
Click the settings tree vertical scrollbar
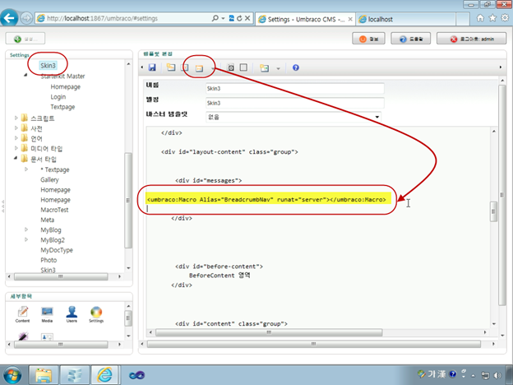[128, 200]
